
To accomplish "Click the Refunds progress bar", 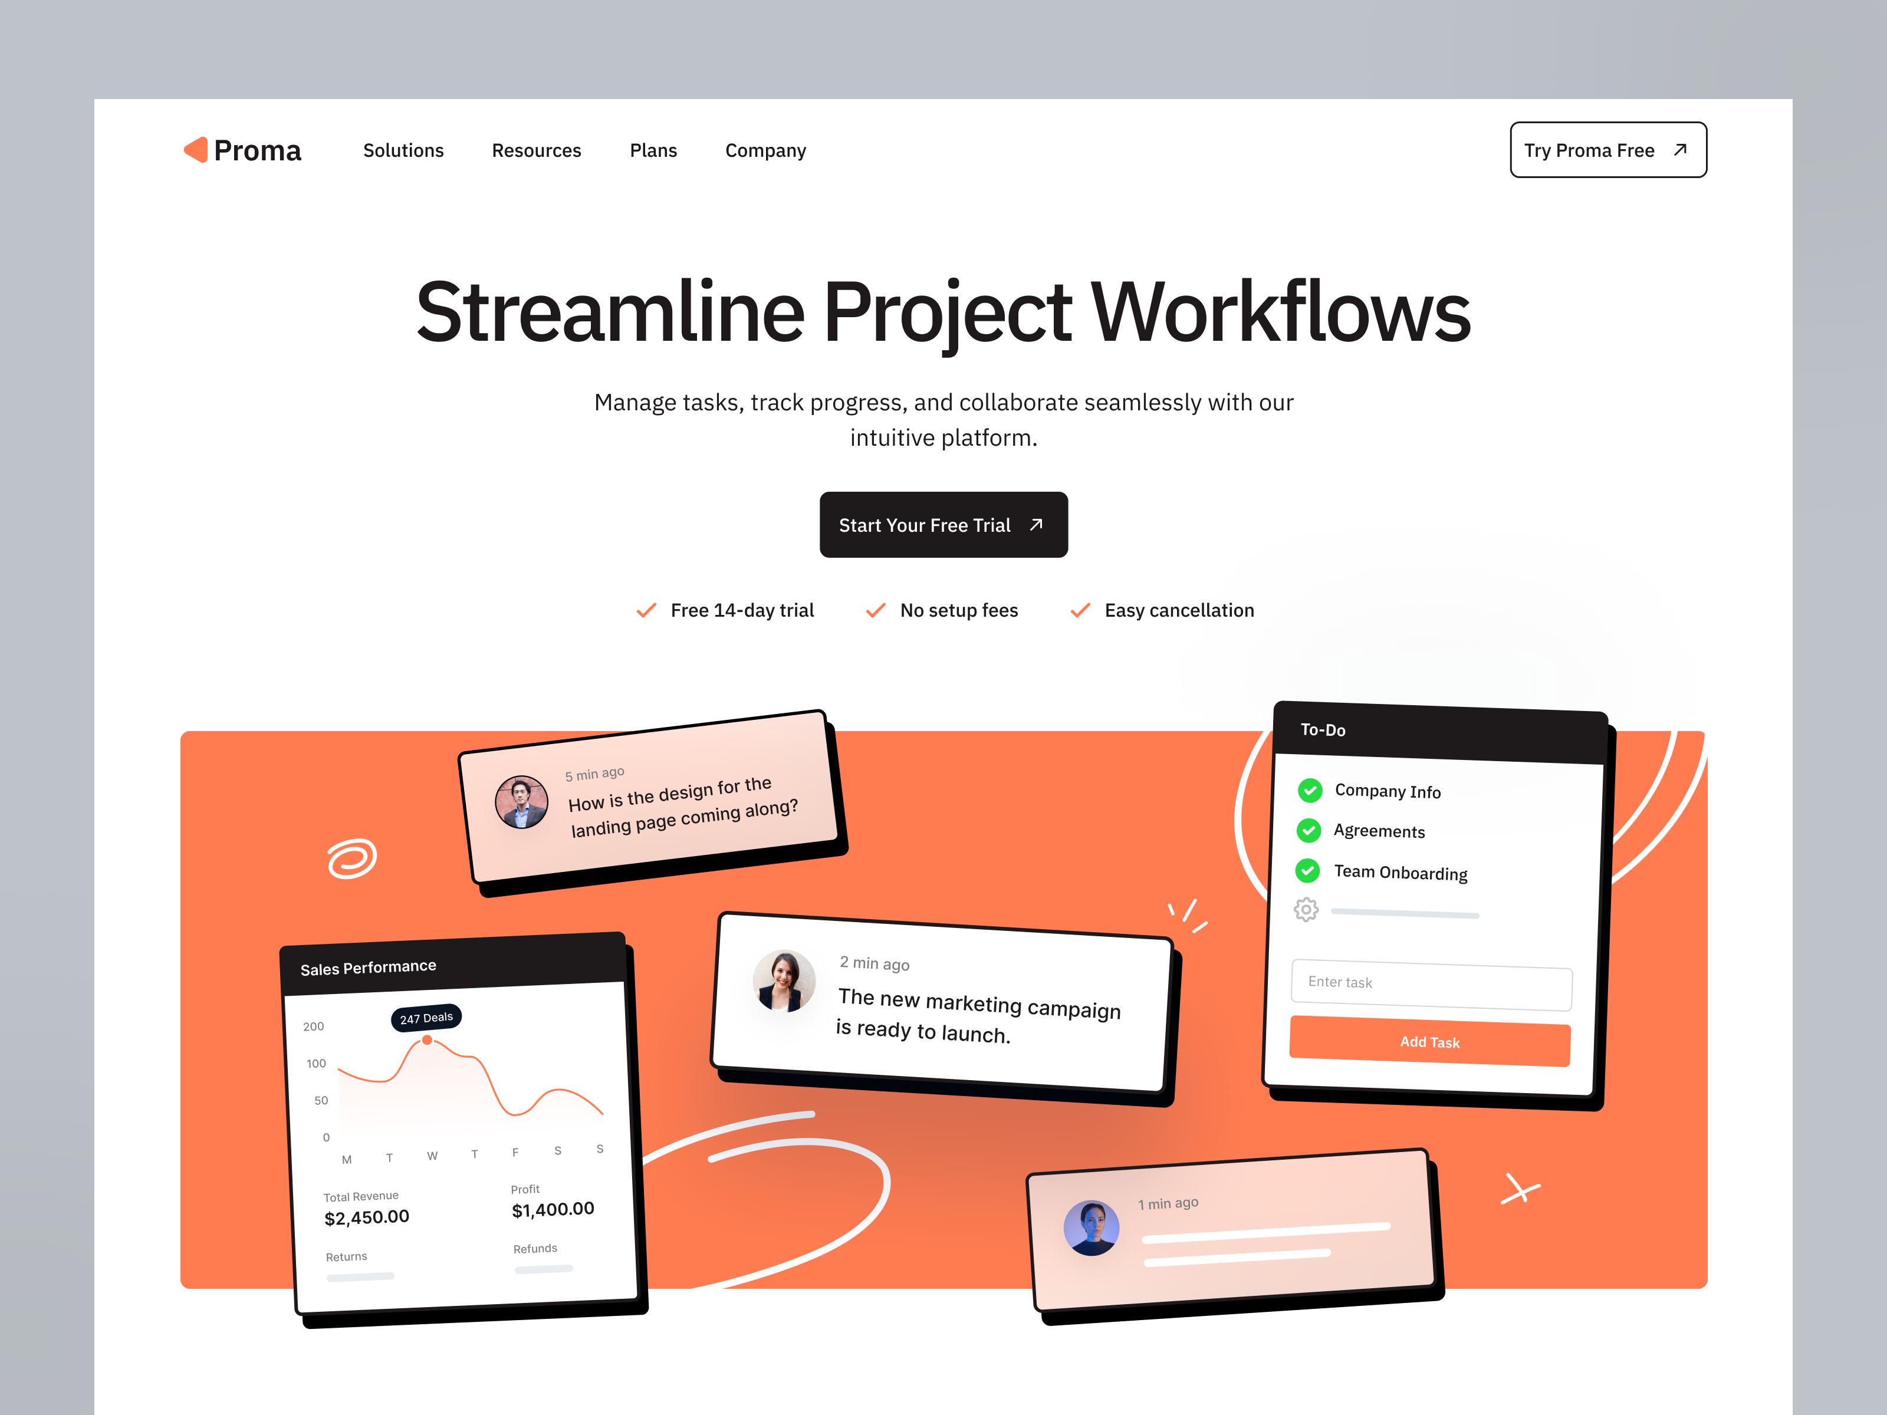I will [544, 1269].
